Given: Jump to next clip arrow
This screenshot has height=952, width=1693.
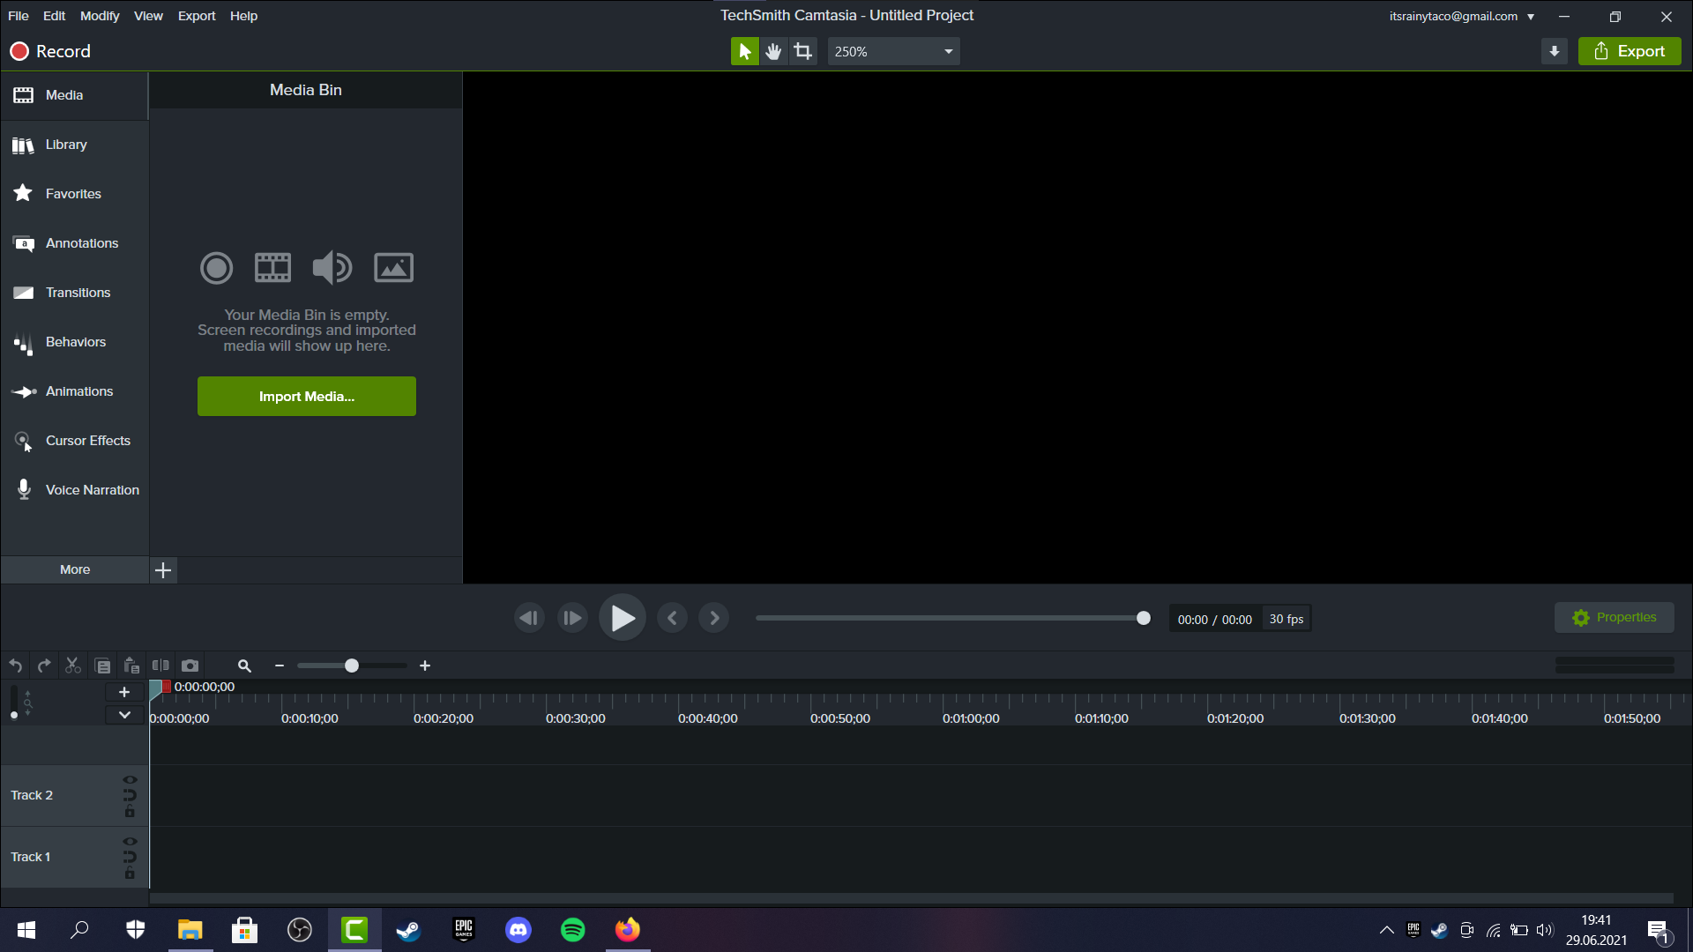Looking at the screenshot, I should pos(714,618).
